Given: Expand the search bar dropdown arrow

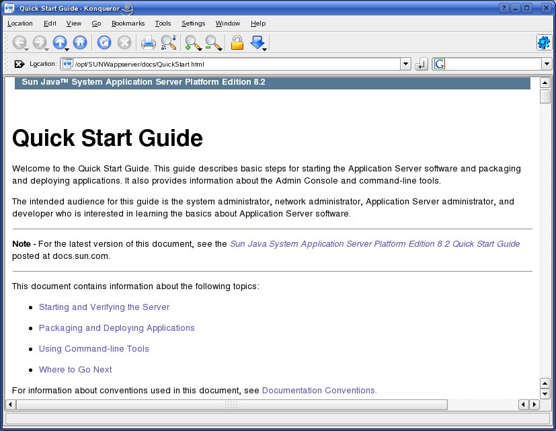Looking at the screenshot, I should [547, 64].
